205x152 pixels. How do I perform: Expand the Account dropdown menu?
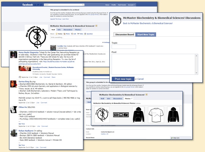pyautogui.click(x=132, y=5)
